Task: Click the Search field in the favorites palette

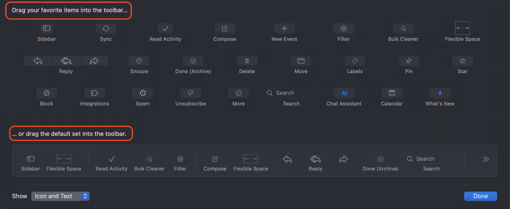Action: [292, 93]
